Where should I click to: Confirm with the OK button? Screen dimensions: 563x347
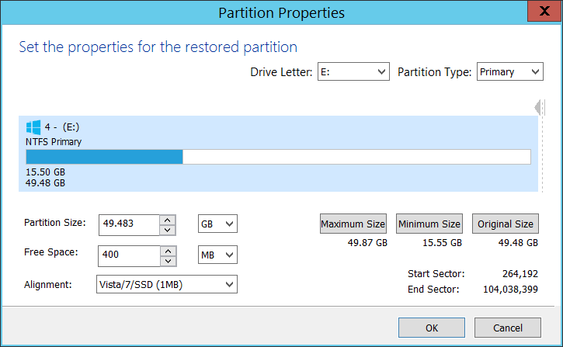(432, 328)
